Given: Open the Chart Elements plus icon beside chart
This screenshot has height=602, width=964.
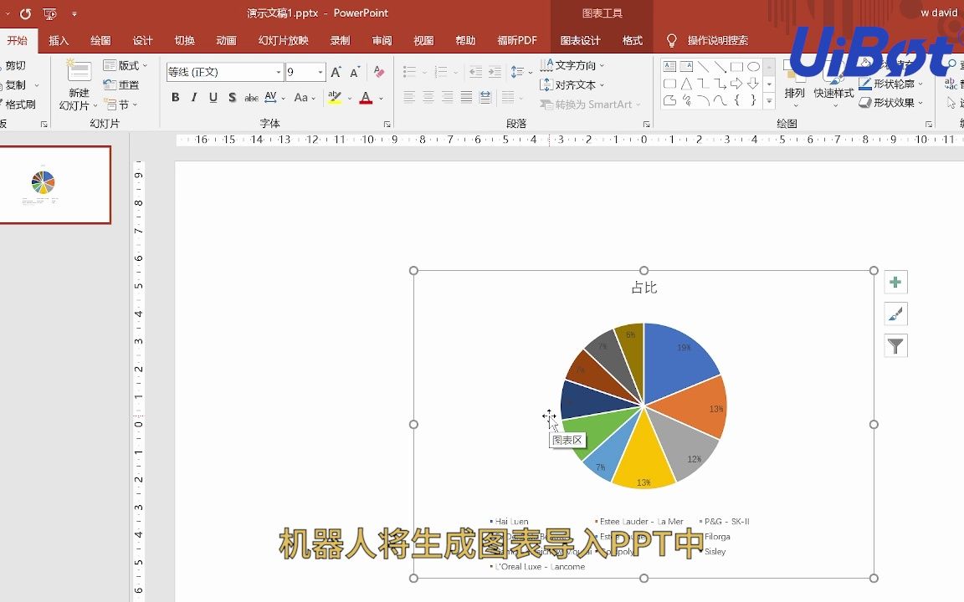Looking at the screenshot, I should click(x=895, y=282).
